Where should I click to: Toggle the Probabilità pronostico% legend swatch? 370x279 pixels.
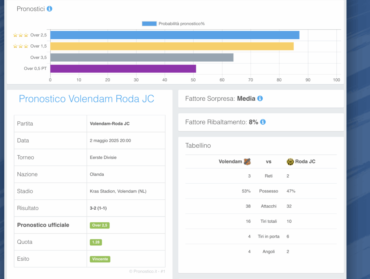click(149, 23)
